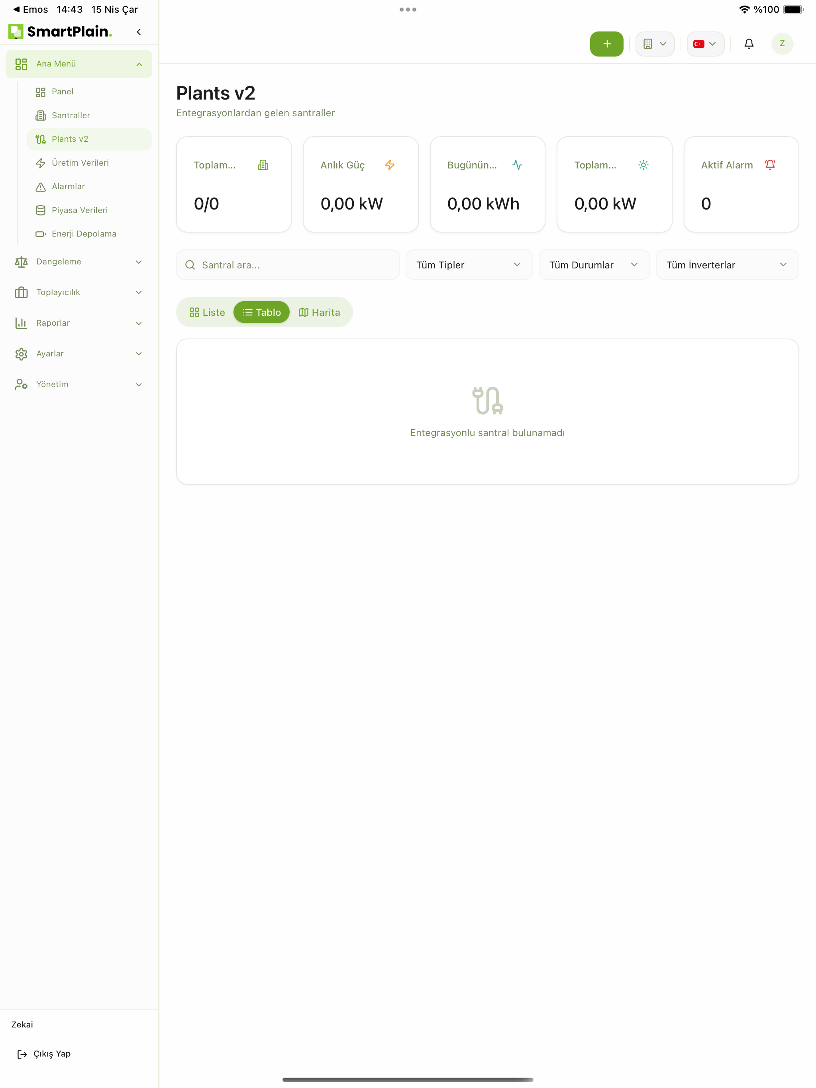
Task: Click the Dengeleme scales icon
Action: [21, 262]
